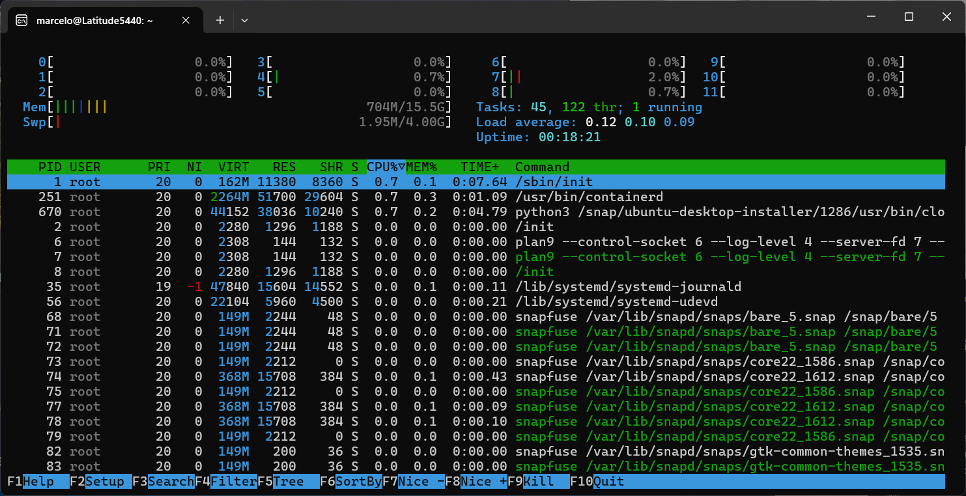The image size is (966, 496).
Task: Click the terminal icon in the tab
Action: click(21, 20)
